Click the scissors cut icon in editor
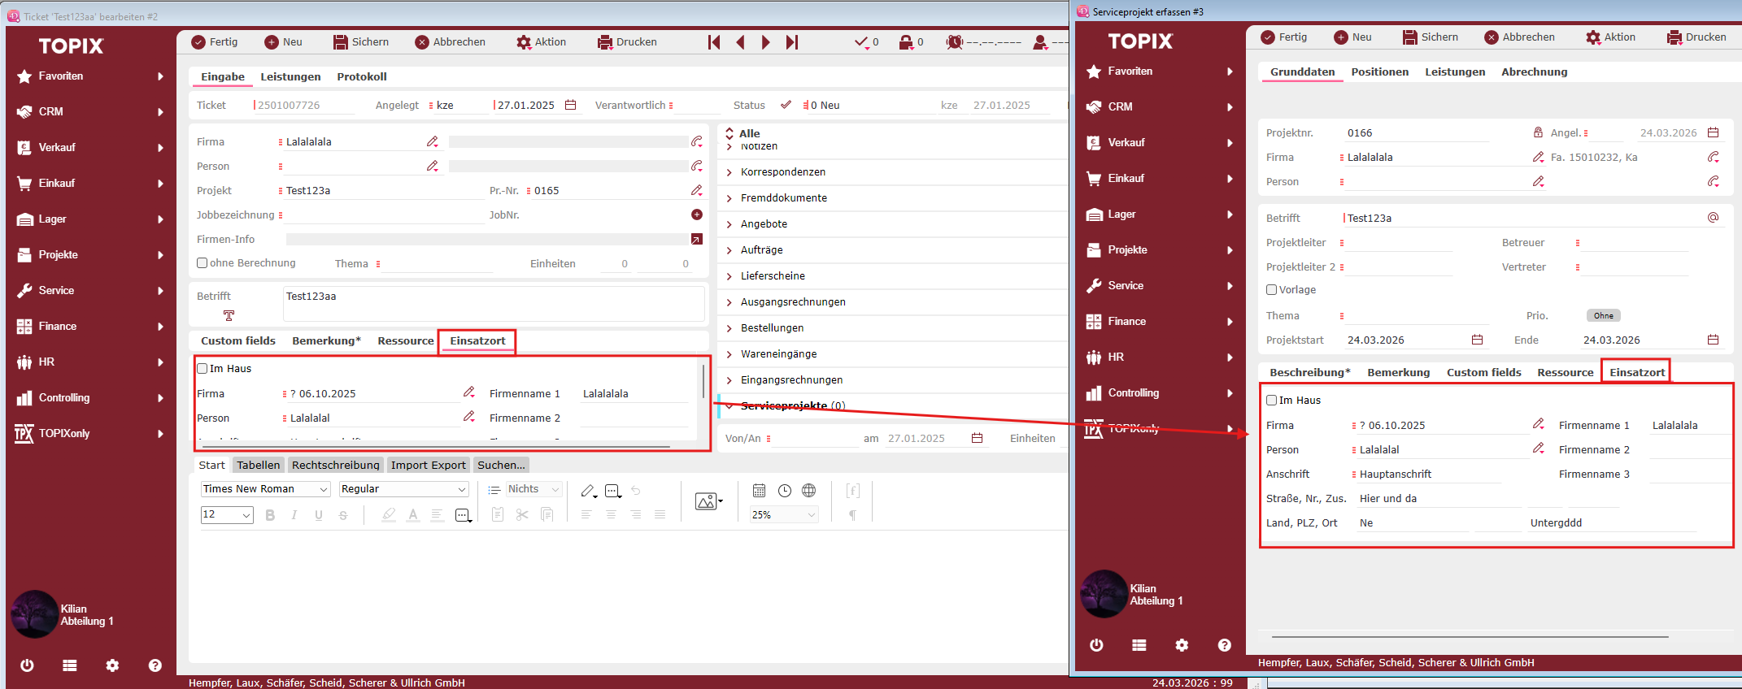This screenshot has height=689, width=1742. pyautogui.click(x=522, y=514)
